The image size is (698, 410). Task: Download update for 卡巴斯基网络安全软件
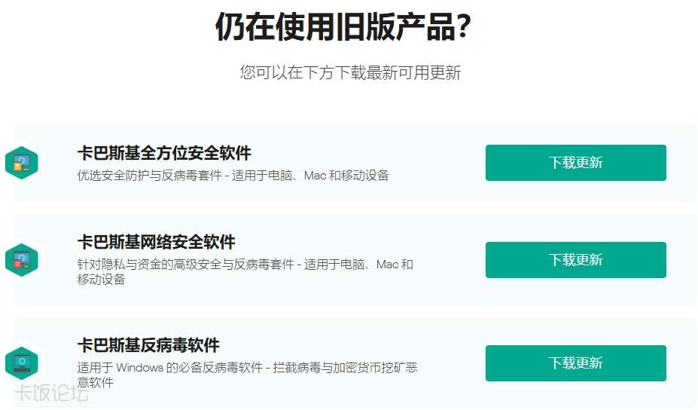tap(575, 260)
